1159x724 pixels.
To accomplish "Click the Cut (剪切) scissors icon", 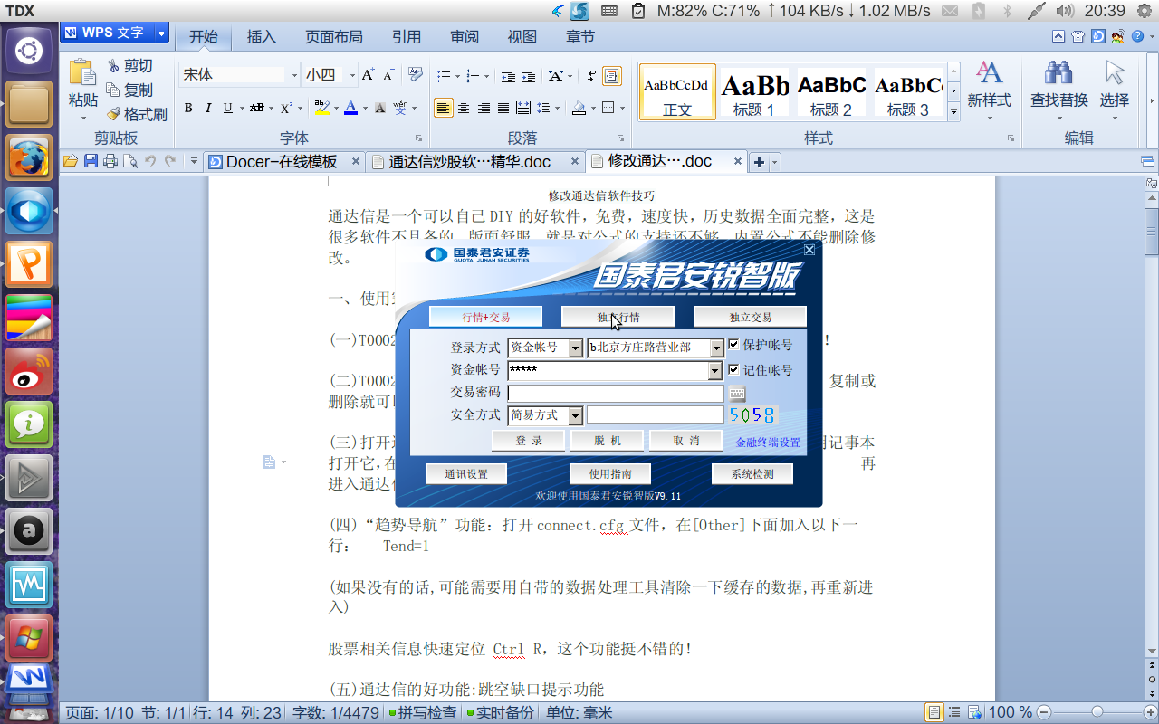I will tap(113, 66).
